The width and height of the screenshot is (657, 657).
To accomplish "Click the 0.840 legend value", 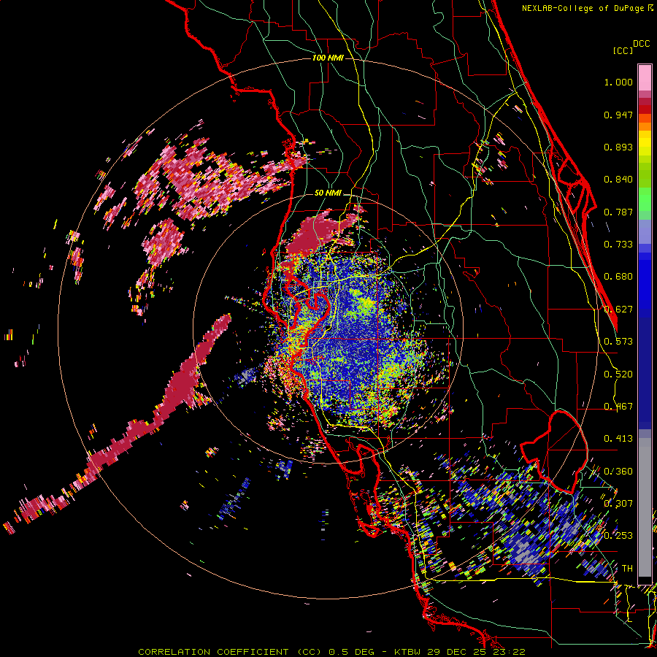I will click(x=618, y=180).
